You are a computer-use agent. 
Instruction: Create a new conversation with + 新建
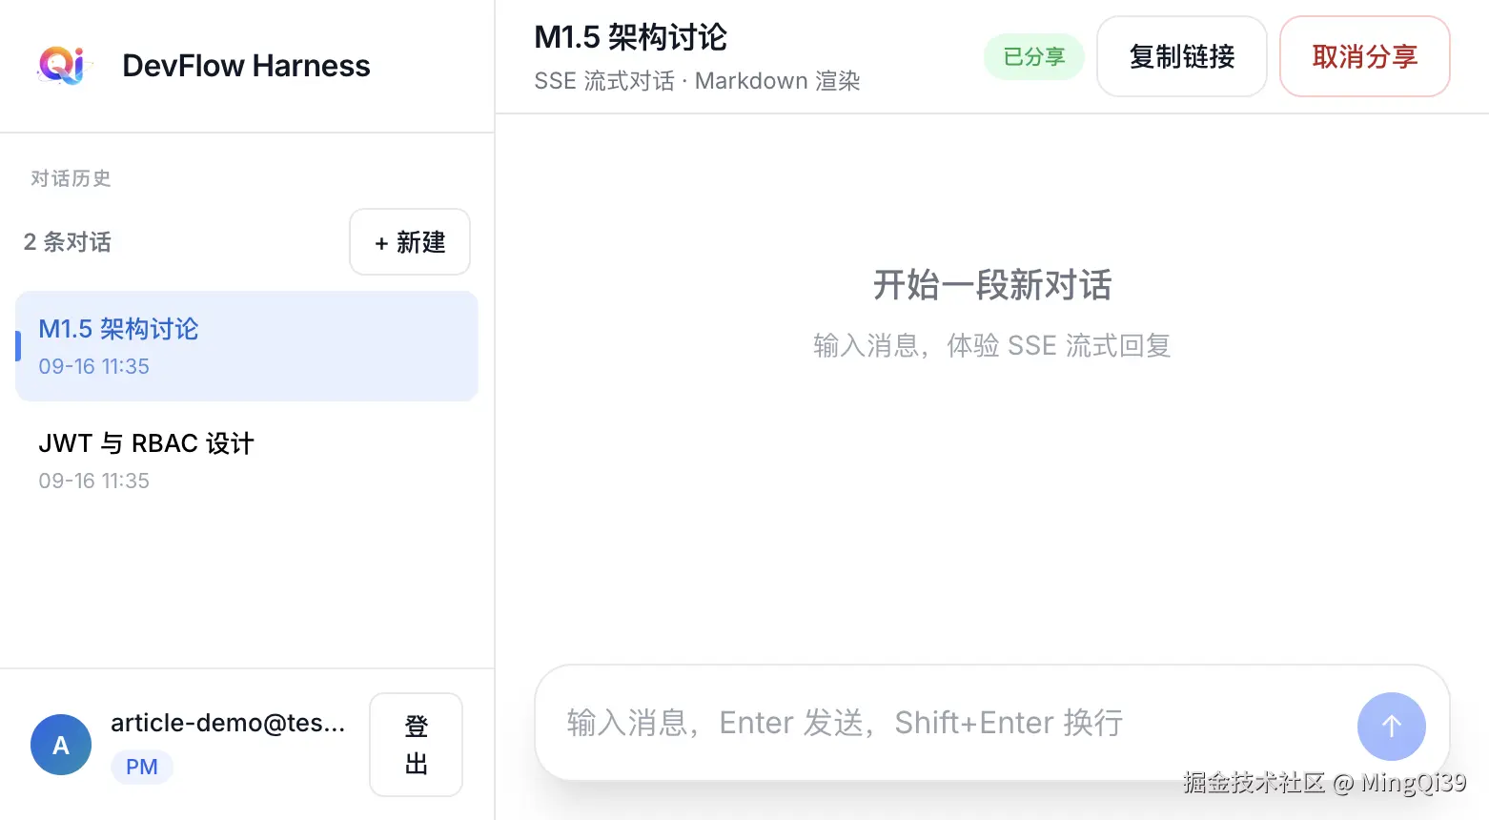click(410, 242)
